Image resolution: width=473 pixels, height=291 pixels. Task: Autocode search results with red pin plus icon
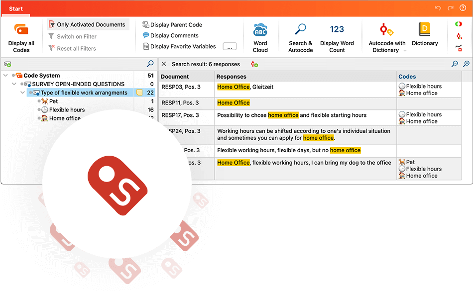254,64
